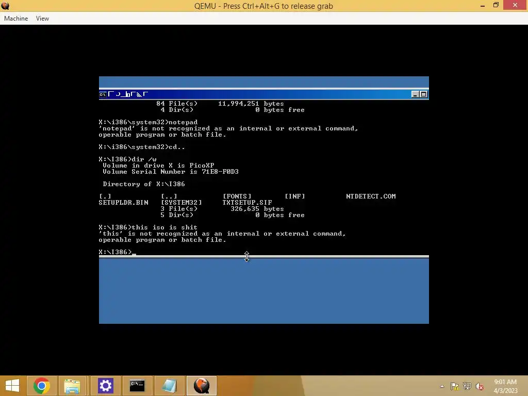Viewport: 528px width, 396px height.
Task: Open the Machine menu
Action: [16, 19]
